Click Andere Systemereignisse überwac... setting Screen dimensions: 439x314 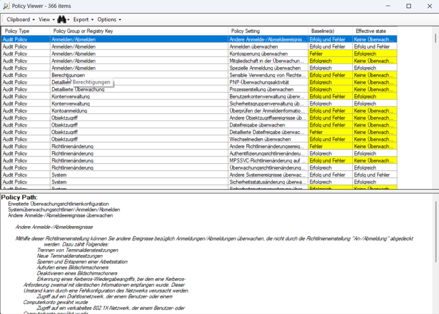coord(268,175)
